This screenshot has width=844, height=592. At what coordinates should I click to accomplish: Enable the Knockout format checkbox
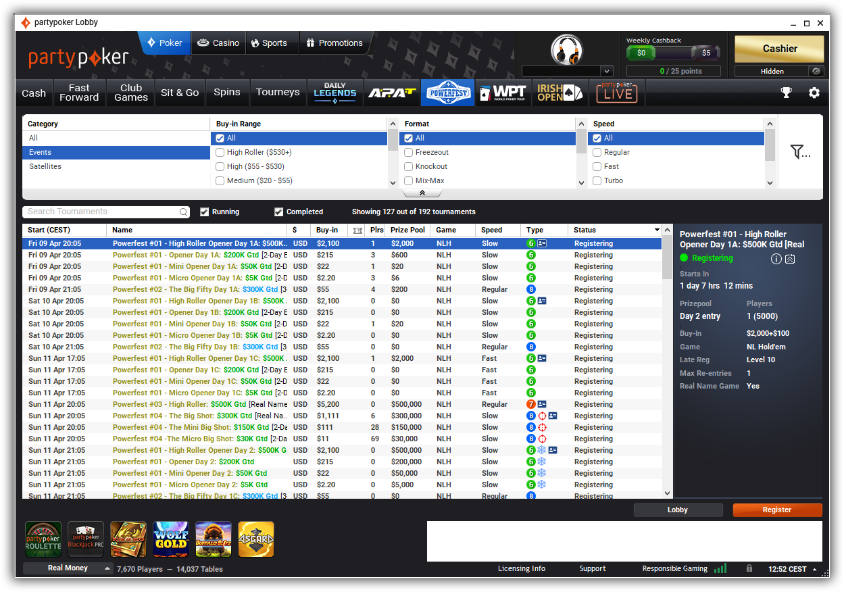pos(409,166)
